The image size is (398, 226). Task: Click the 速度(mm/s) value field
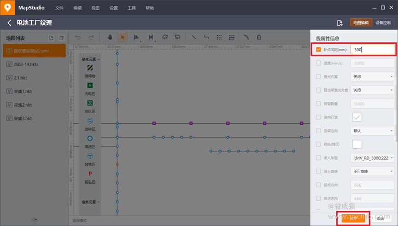[x=372, y=63]
